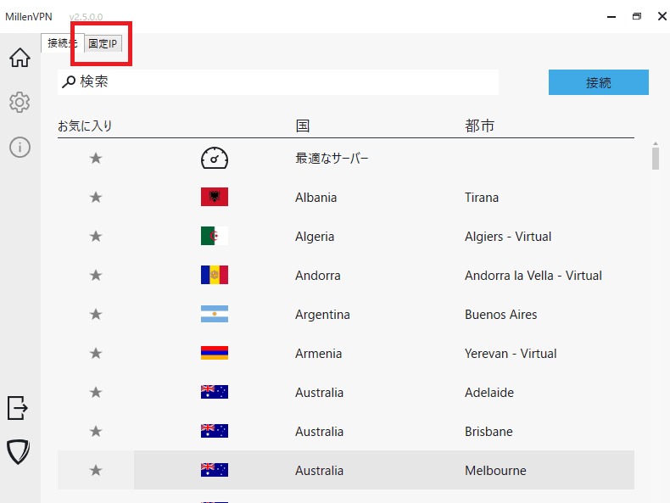Click the shield icon in sidebar
Viewport: 670px width, 503px height.
tap(19, 452)
